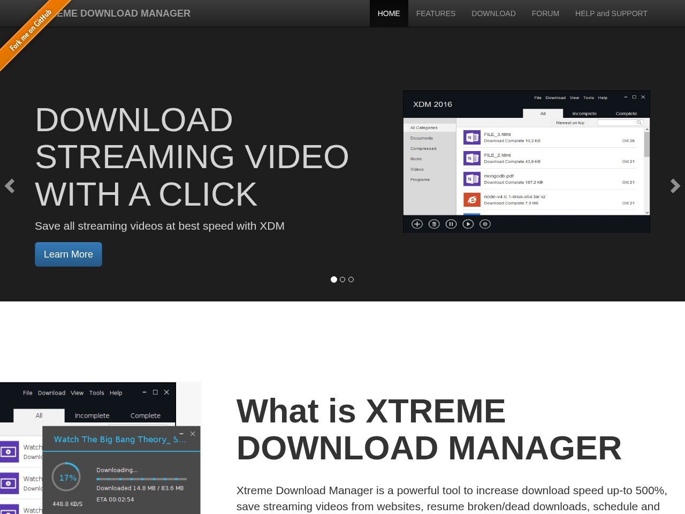Delete a download using the trash icon
The image size is (685, 514).
[434, 224]
